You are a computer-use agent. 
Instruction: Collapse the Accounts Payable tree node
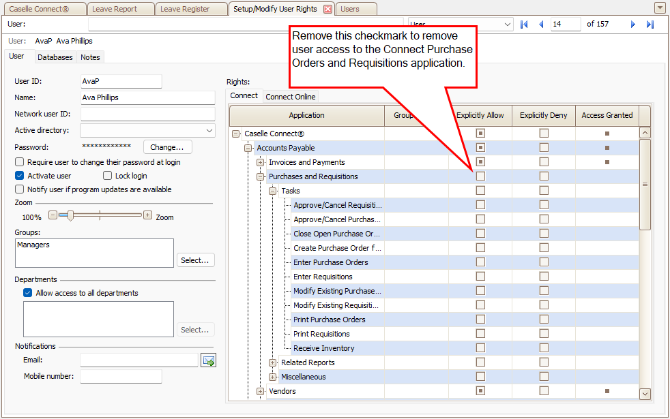pyautogui.click(x=248, y=148)
